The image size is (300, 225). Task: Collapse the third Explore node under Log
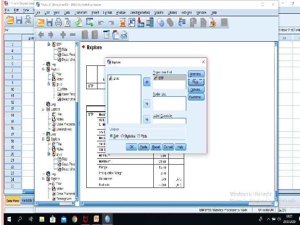coord(43,109)
